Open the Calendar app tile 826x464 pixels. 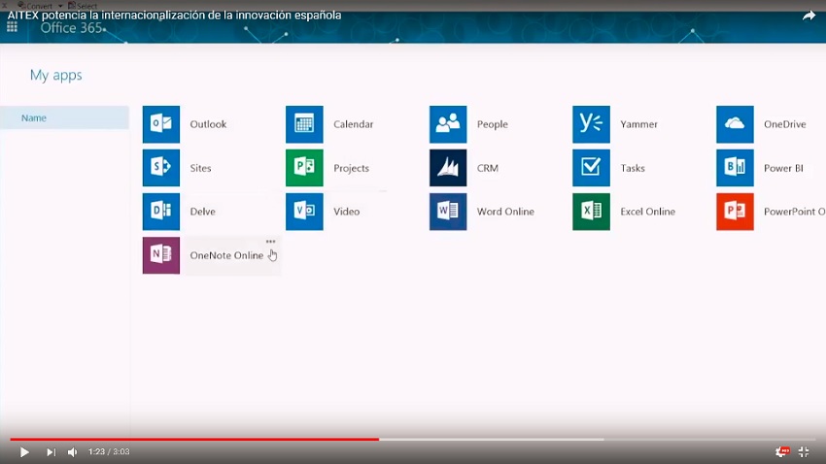click(x=304, y=124)
